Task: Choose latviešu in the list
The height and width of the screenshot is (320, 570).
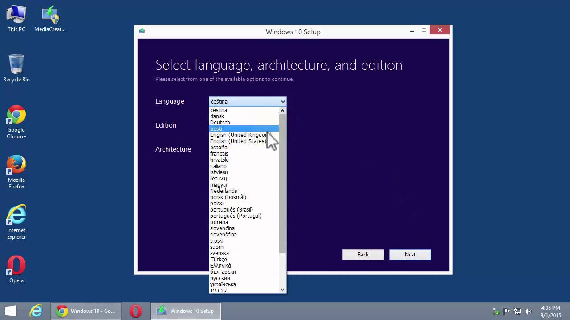Action: pyautogui.click(x=244, y=172)
